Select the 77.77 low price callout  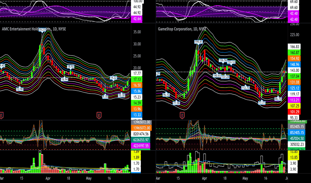coord(262,102)
